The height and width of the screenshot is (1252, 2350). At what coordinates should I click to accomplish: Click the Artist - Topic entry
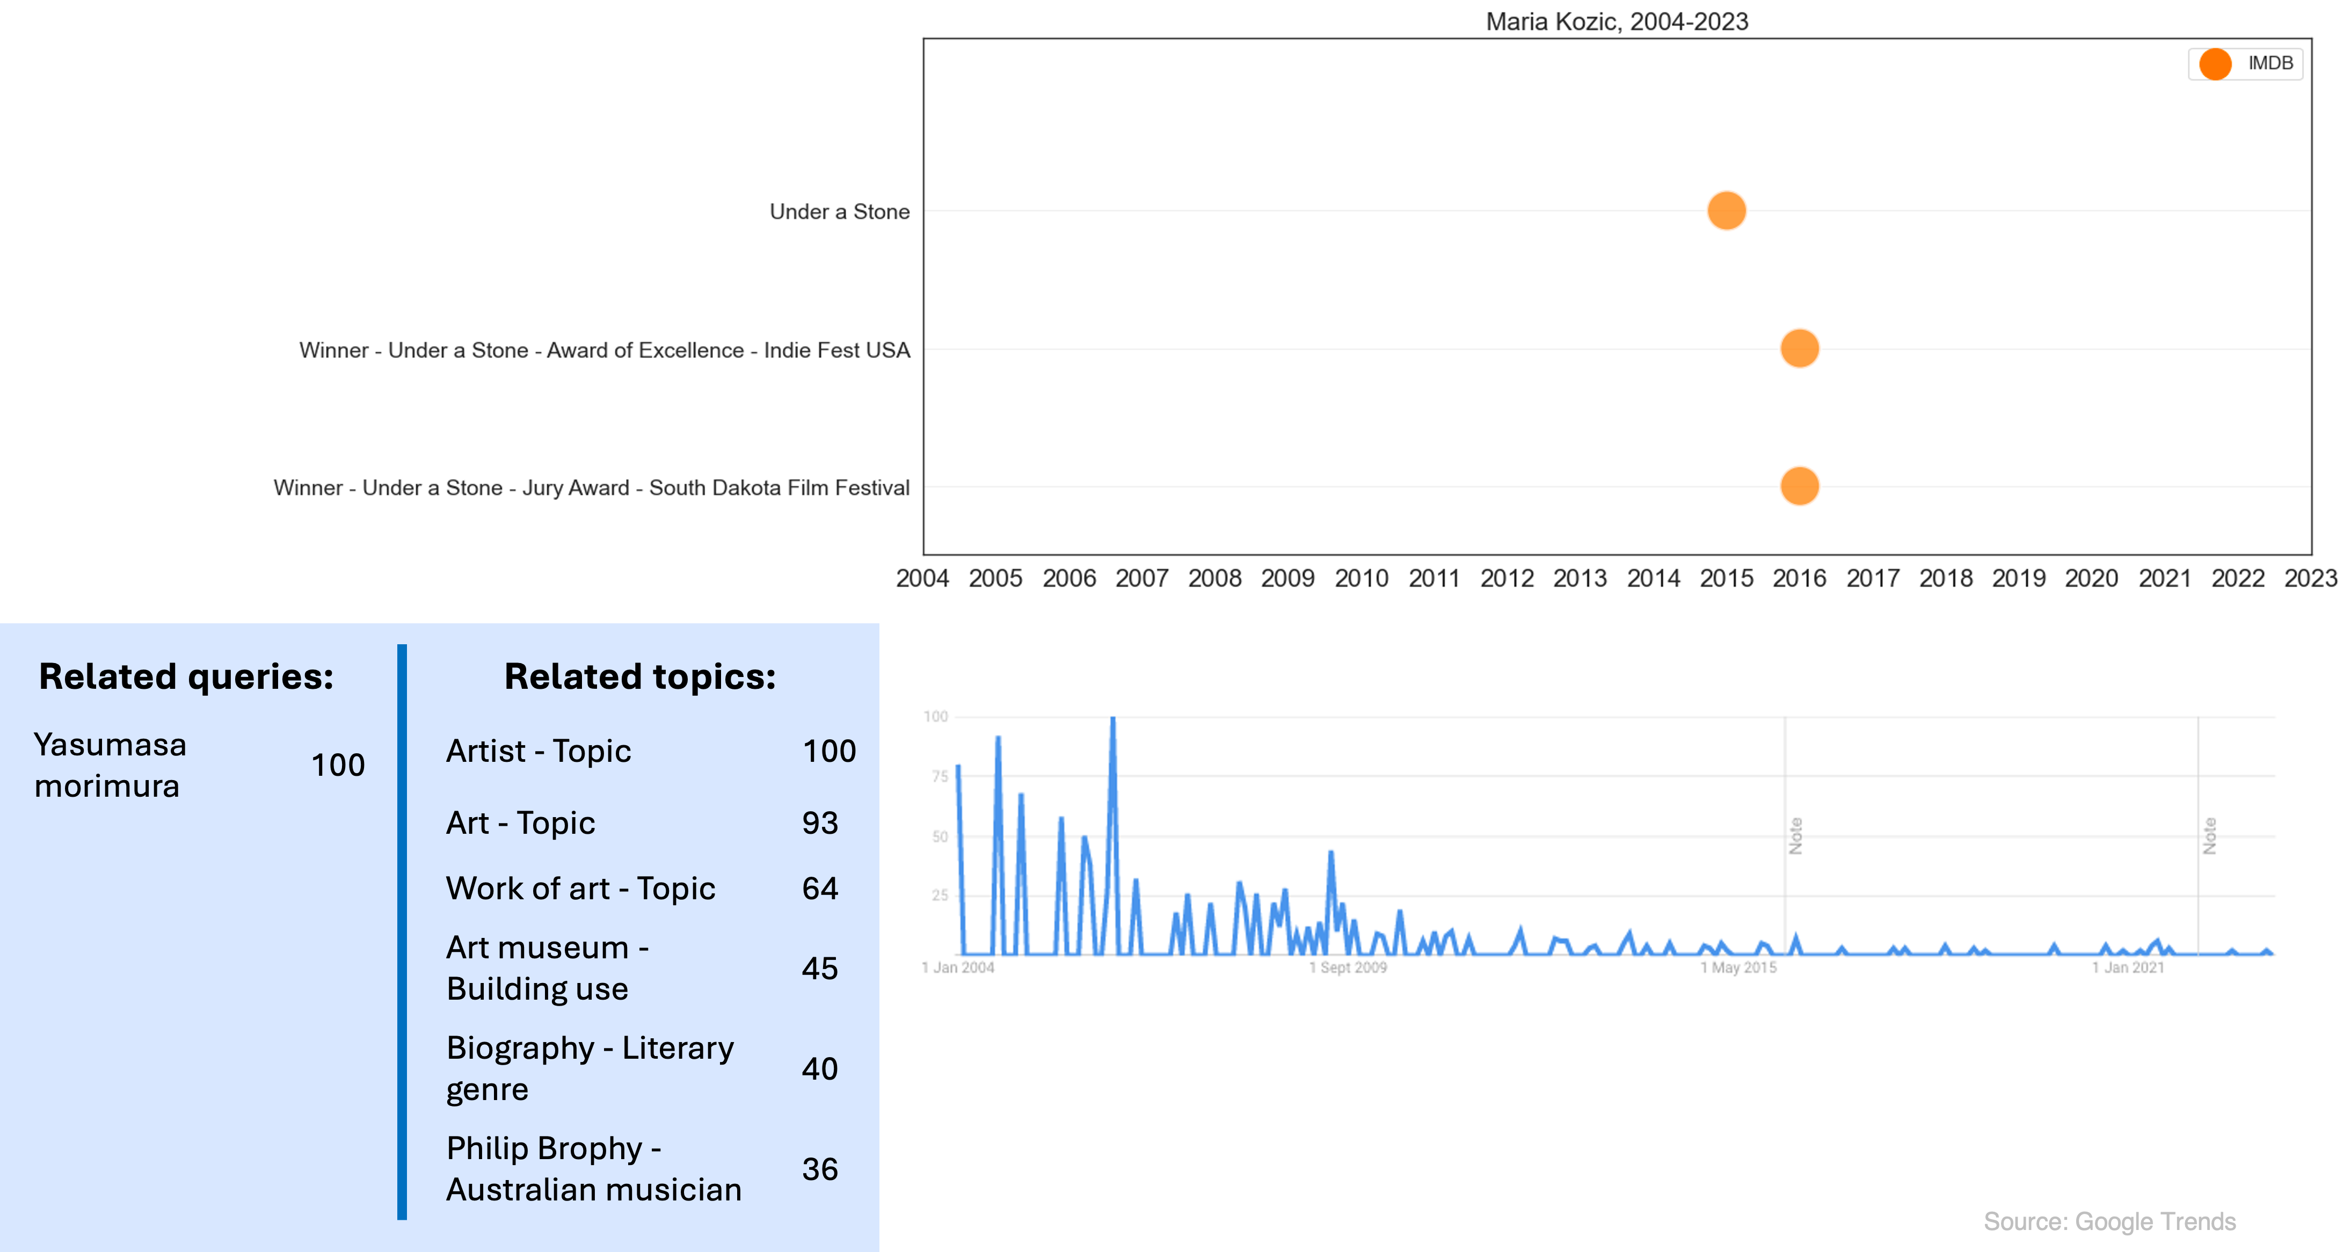538,751
